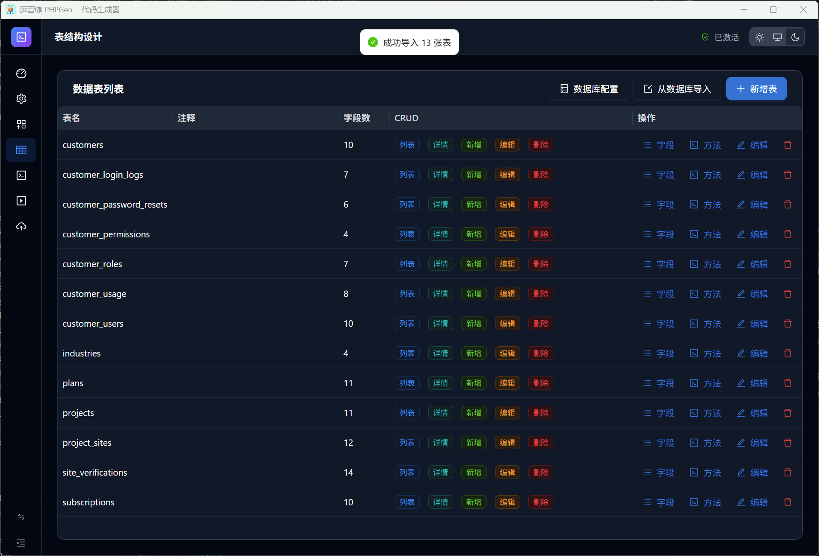Select the site_verifications table name
Image resolution: width=819 pixels, height=556 pixels.
95,473
